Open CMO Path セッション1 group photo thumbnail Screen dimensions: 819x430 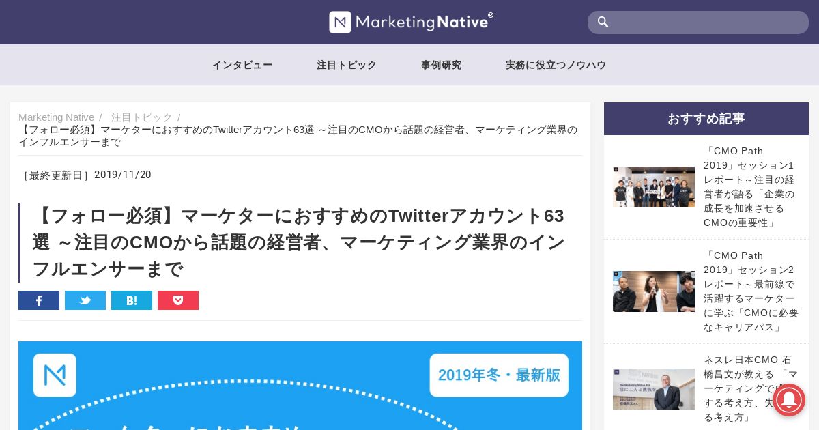click(654, 187)
